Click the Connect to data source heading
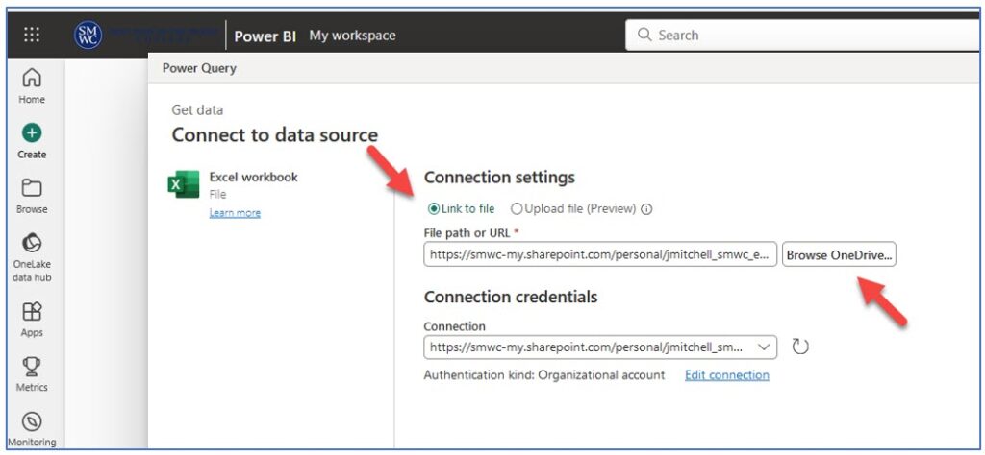 tap(275, 134)
